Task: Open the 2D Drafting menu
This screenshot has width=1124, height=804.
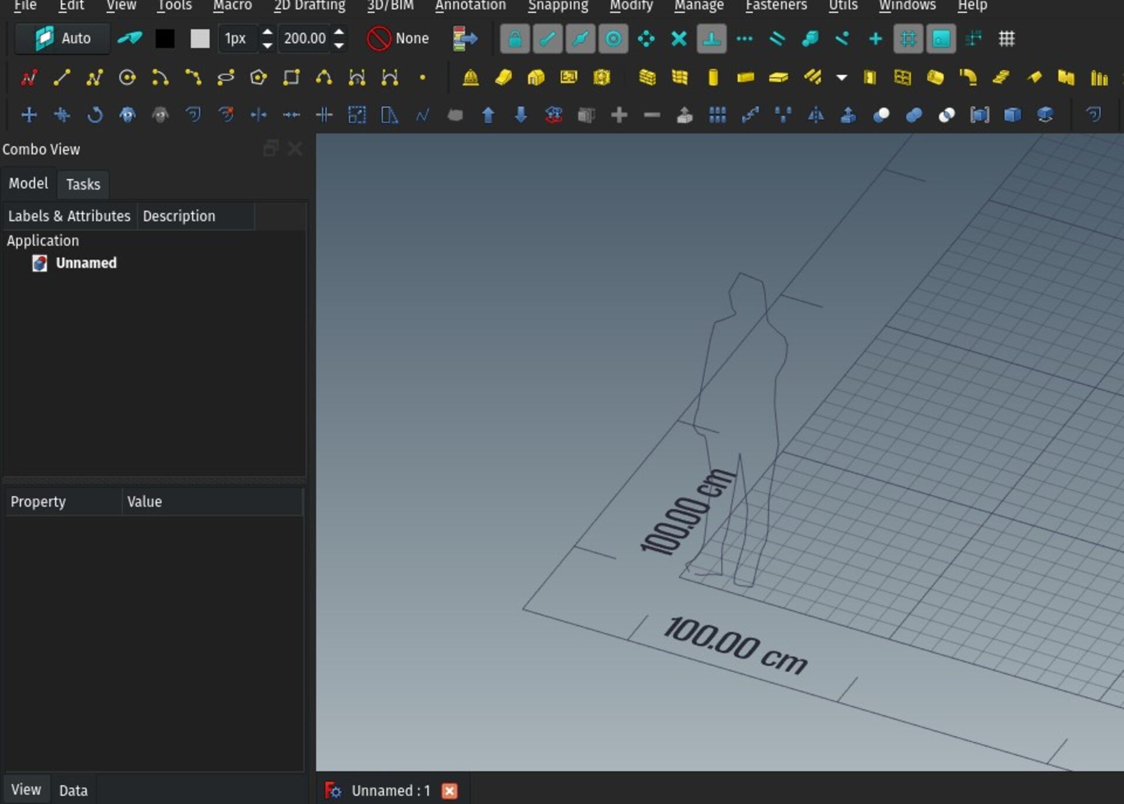Action: pyautogui.click(x=310, y=5)
